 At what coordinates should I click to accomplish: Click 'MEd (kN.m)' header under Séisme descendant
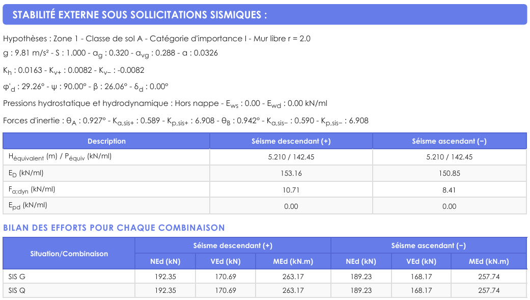pos(293,261)
